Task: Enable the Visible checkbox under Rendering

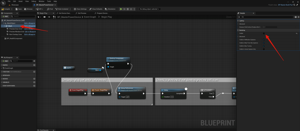Action: coord(264,34)
